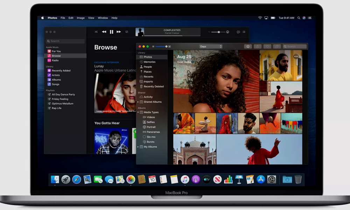350x210 pixels.
Task: Click Favorite heart button in Photos toolbar
Action: (x=267, y=47)
